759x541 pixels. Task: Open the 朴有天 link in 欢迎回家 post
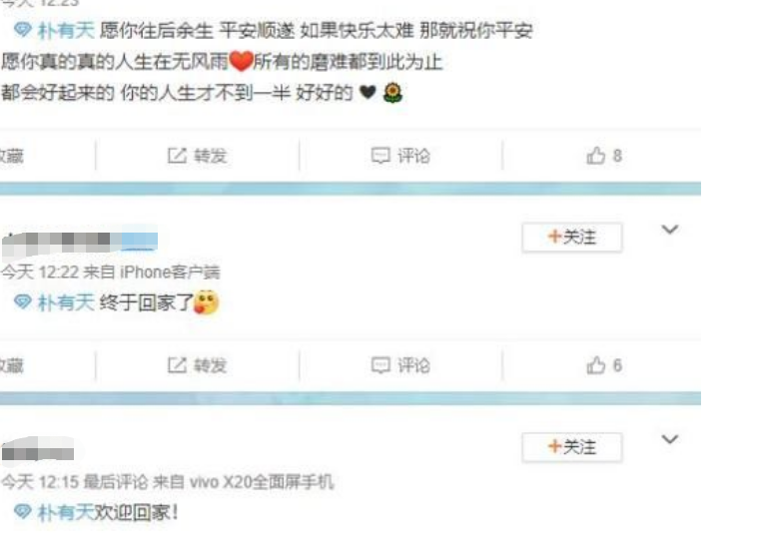point(65,512)
